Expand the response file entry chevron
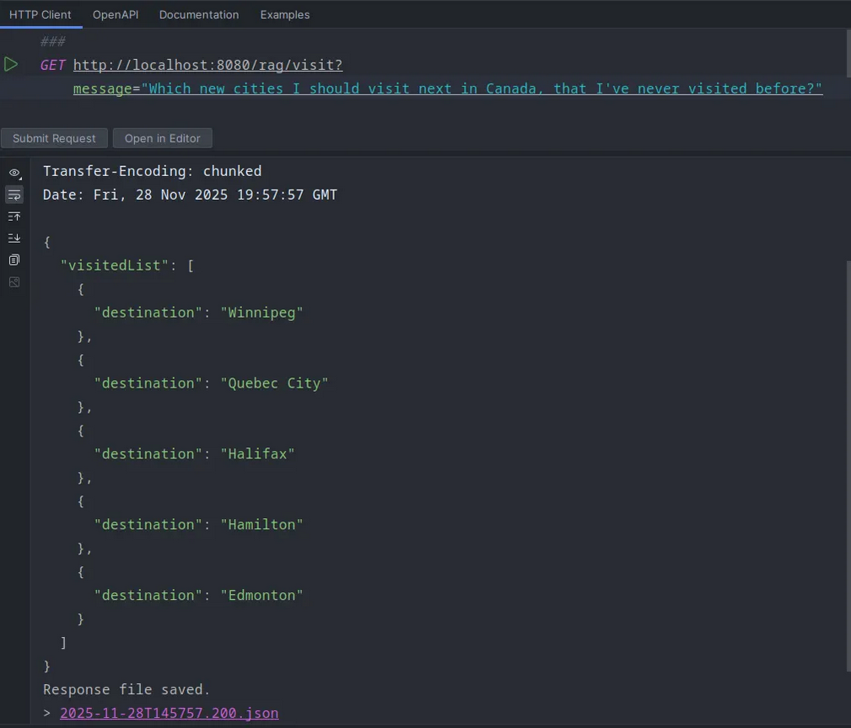This screenshot has width=851, height=728. tap(47, 713)
